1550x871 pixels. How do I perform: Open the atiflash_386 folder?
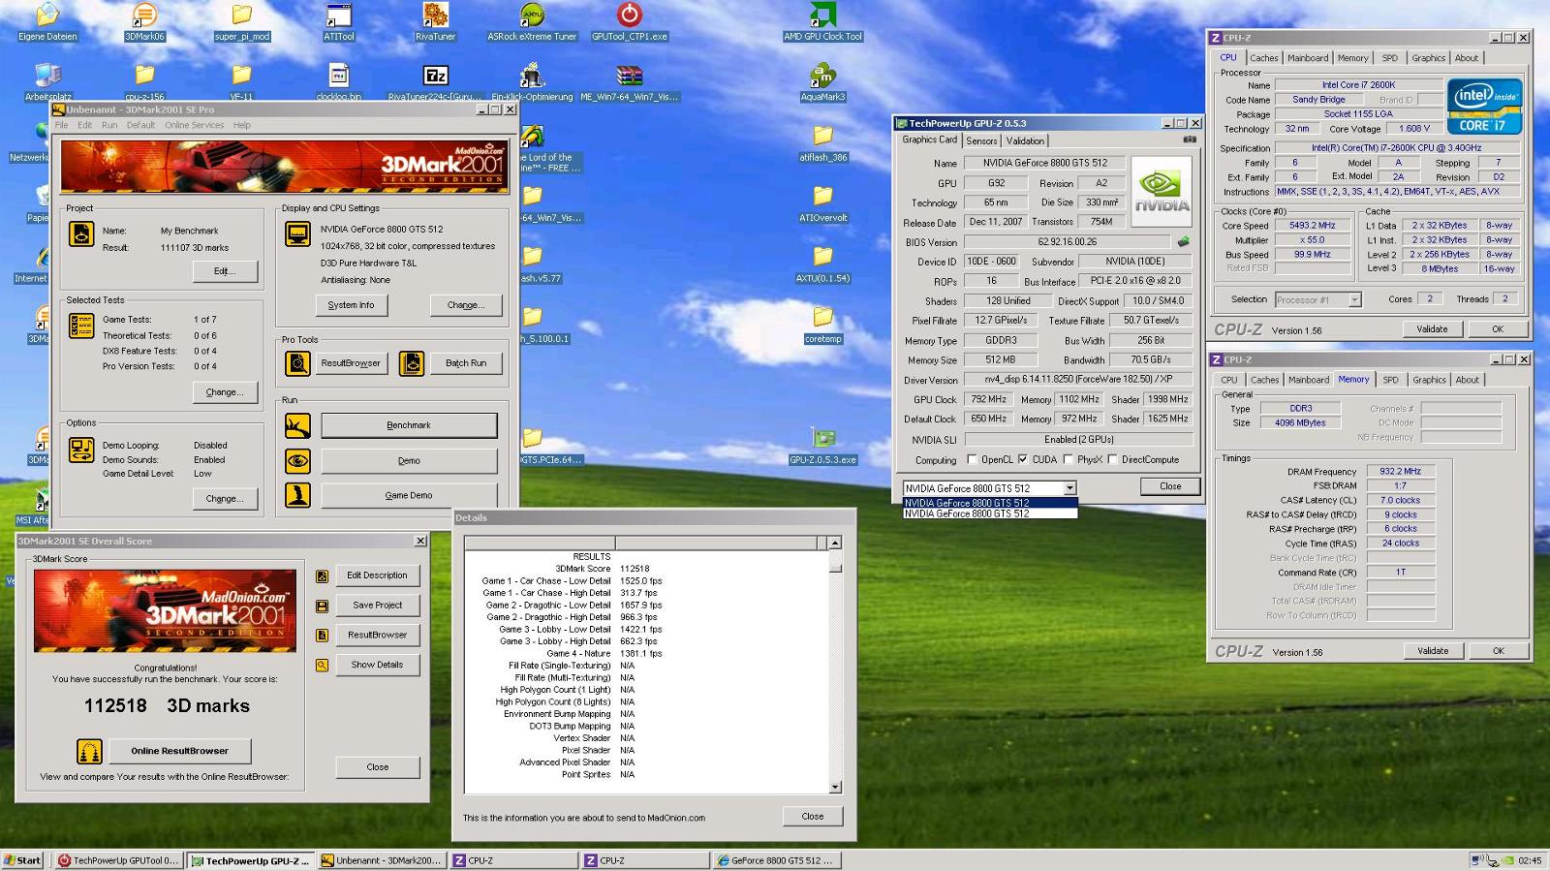822,136
